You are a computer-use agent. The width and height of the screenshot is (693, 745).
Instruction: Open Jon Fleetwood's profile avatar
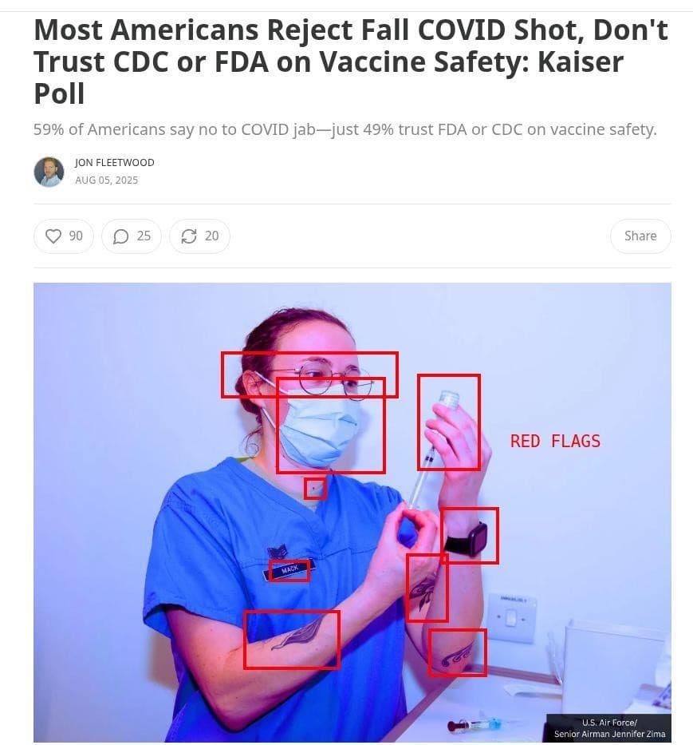49,172
